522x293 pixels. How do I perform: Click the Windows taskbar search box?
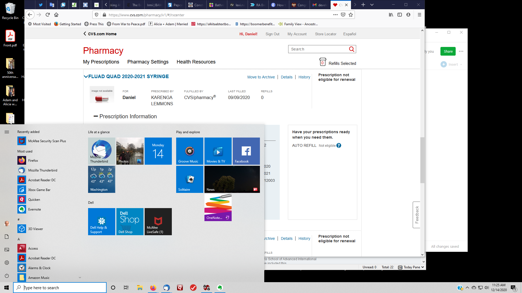[60, 288]
